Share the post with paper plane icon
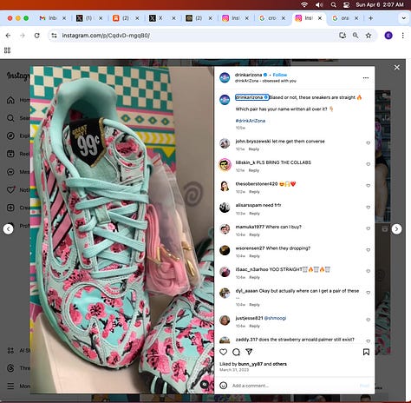 point(249,352)
